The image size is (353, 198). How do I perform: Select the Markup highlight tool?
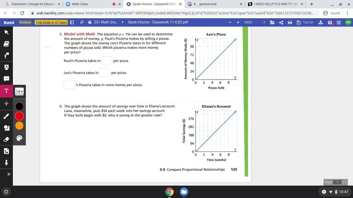click(x=6, y=67)
